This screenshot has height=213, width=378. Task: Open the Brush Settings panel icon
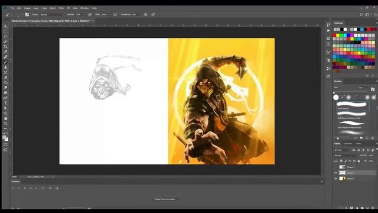coord(328,52)
